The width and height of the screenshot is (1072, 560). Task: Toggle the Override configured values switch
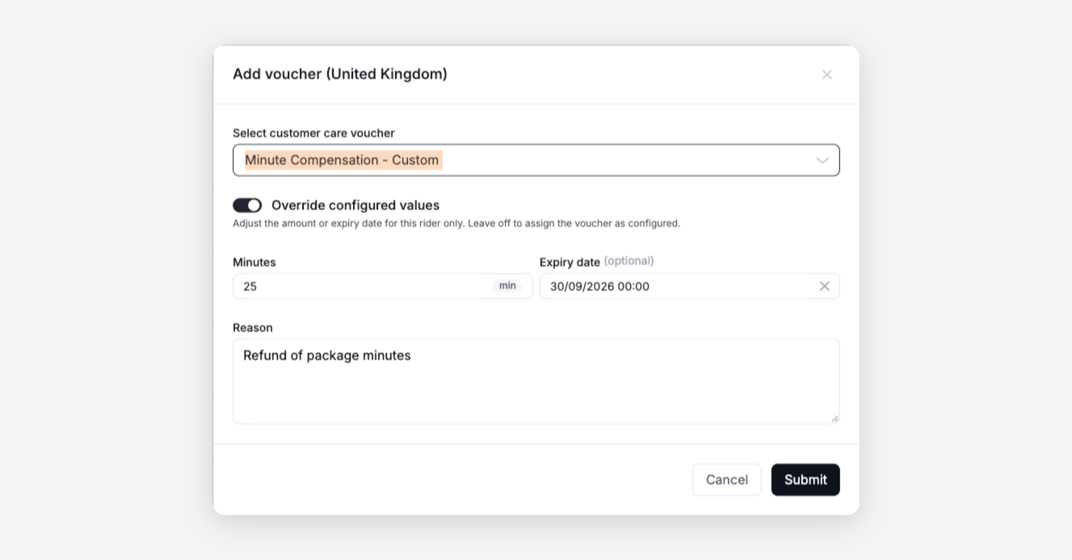tap(247, 205)
